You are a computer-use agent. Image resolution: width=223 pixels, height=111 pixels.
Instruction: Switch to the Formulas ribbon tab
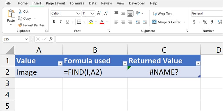coord(77,3)
